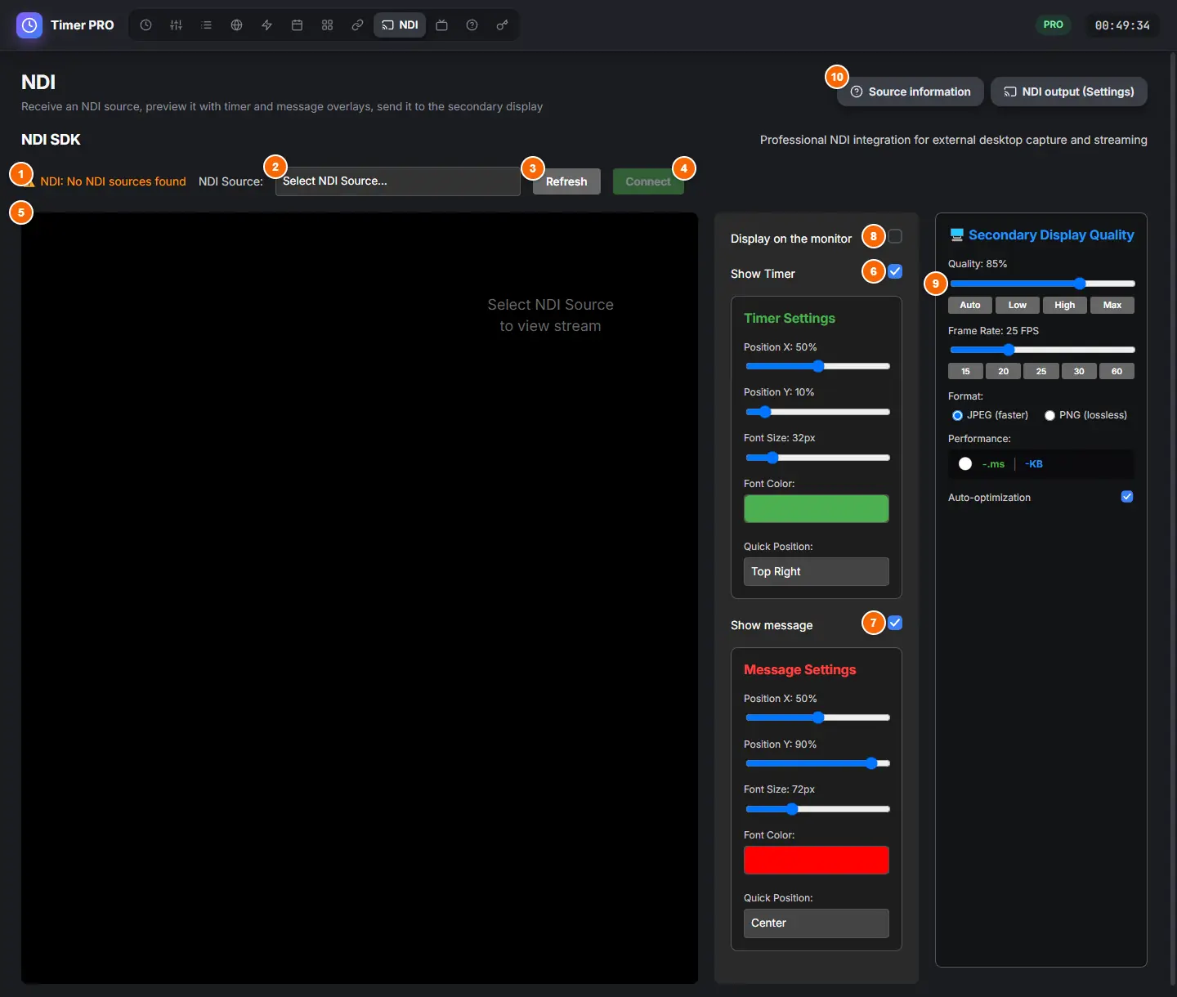Open the list icon in top navbar
This screenshot has width=1177, height=997.
point(206,25)
